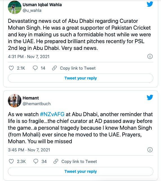The width and height of the screenshot is (161, 181).
Task: Visit the @u_wahla handle
Action: [x=32, y=10]
